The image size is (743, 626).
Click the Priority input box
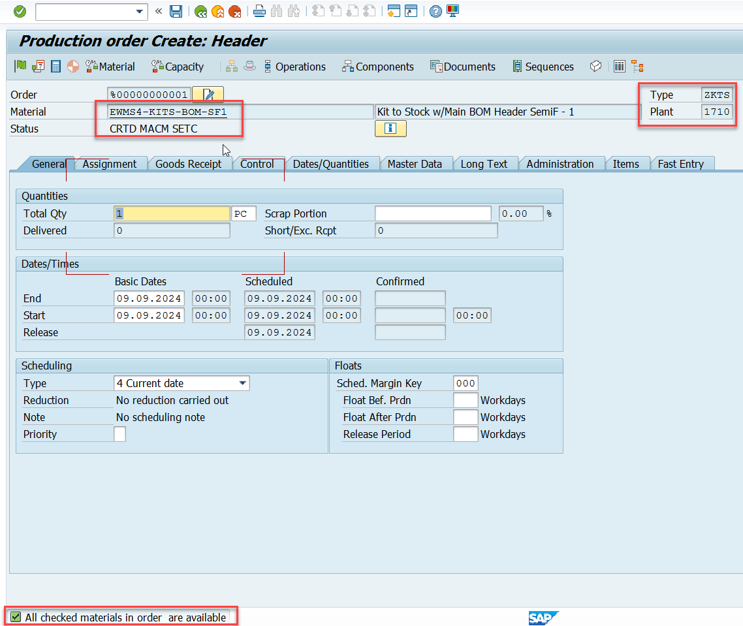[120, 434]
